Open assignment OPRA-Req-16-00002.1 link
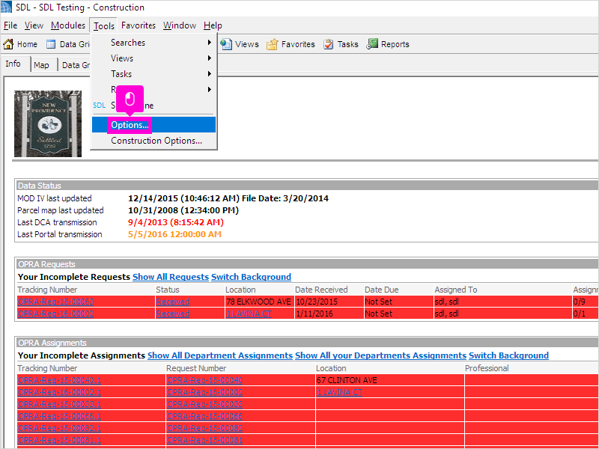This screenshot has width=599, height=449. click(x=59, y=392)
